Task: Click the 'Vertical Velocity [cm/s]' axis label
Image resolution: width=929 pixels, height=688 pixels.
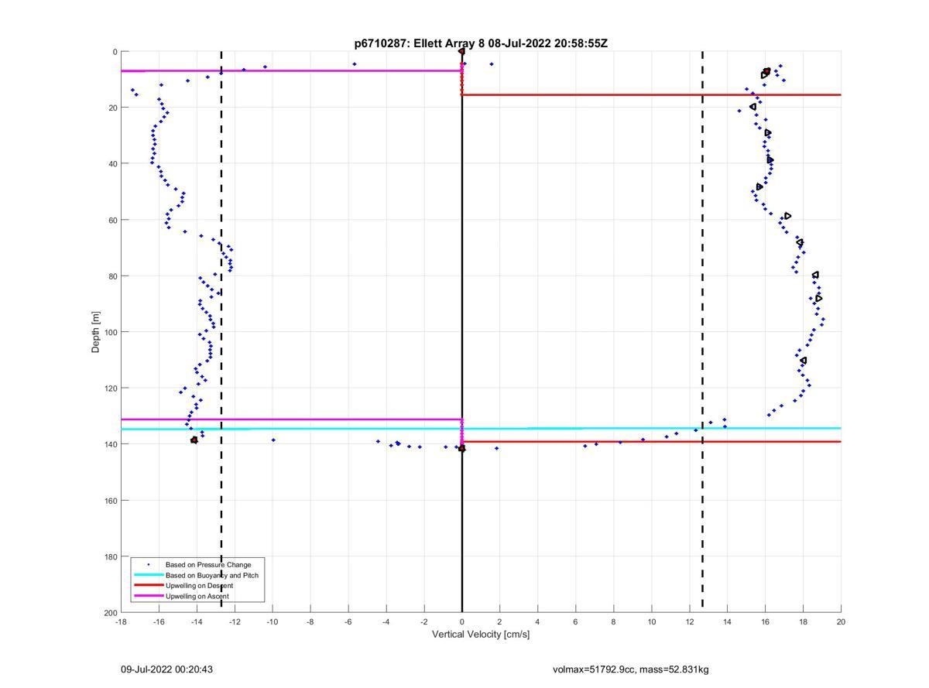Action: coord(481,635)
